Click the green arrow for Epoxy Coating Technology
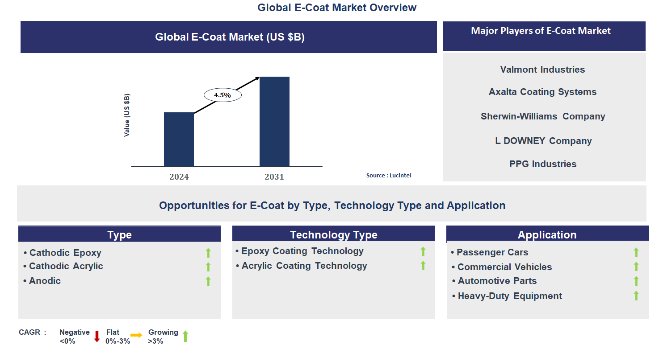 point(423,251)
